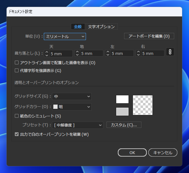The width and height of the screenshot is (189, 173).
Task: Decrease the 右 bleed with the down arrow
Action: (x=139, y=55)
